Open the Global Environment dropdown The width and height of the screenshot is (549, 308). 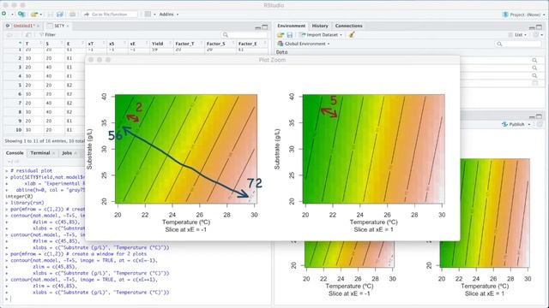click(x=304, y=44)
